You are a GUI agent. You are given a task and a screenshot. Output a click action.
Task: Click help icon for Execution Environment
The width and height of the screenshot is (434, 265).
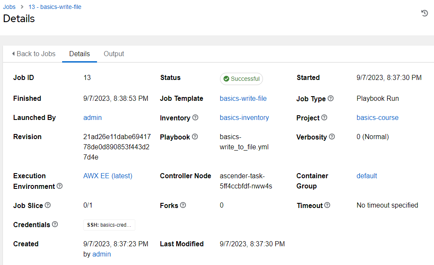click(60, 186)
